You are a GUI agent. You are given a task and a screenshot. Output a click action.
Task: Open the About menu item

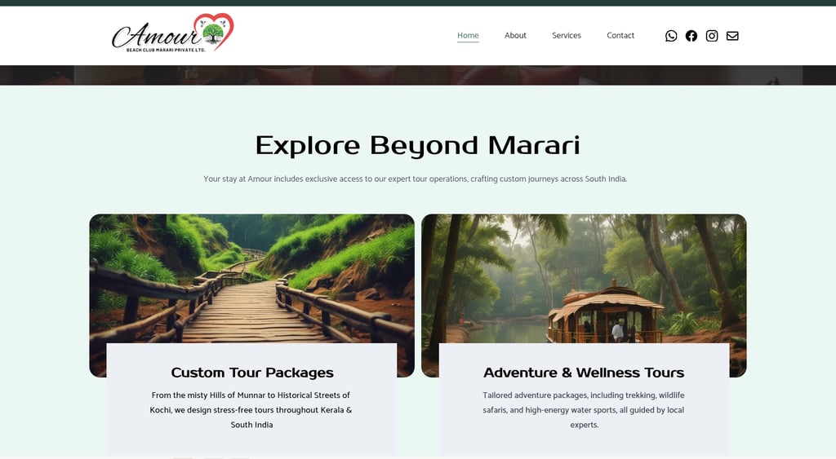515,36
